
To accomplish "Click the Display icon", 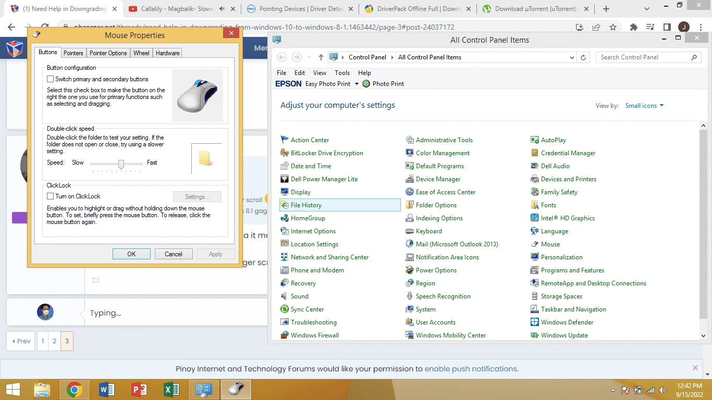I will click(x=285, y=192).
